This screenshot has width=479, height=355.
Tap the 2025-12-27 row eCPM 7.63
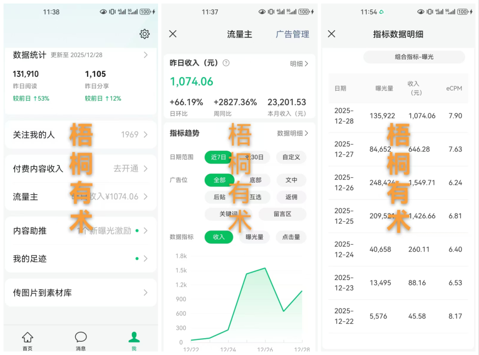455,149
